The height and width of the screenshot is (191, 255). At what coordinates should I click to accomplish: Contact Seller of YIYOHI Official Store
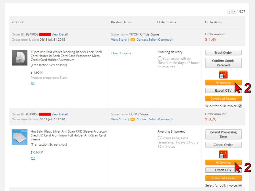[x=154, y=40]
